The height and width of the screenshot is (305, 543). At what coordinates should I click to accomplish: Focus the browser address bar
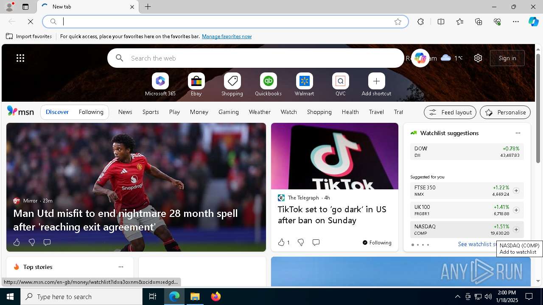pyautogui.click(x=225, y=22)
